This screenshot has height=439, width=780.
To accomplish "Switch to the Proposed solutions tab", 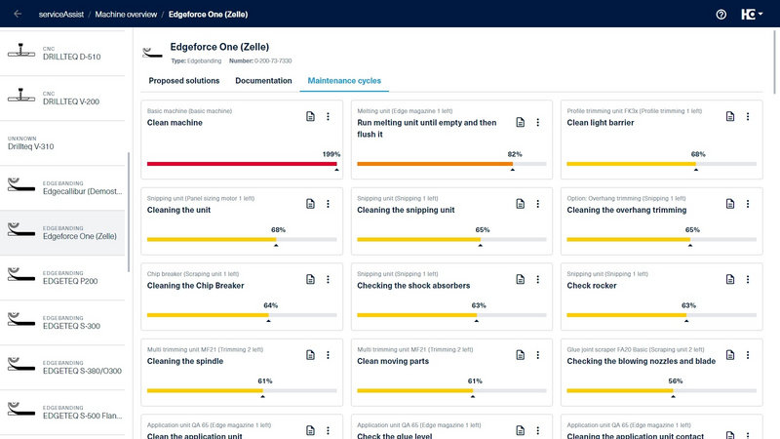I will (x=183, y=81).
